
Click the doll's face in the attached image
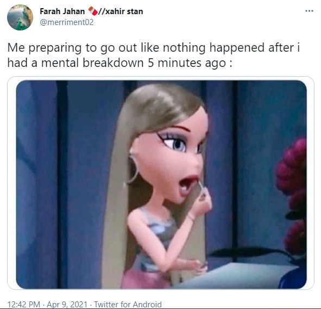(x=171, y=158)
